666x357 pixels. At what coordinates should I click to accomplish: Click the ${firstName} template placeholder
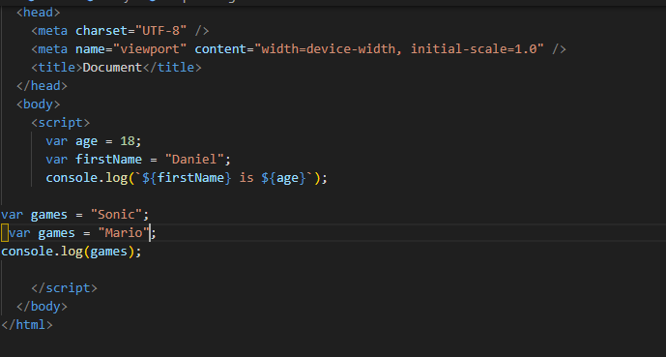(x=187, y=177)
